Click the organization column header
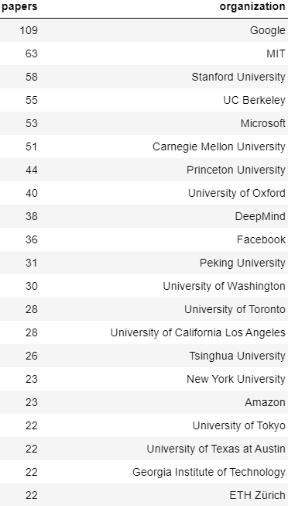Viewport: 288px width, 506px height. (252, 6)
